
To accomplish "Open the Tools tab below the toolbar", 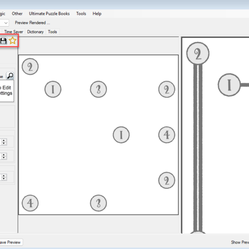I will point(52,32).
